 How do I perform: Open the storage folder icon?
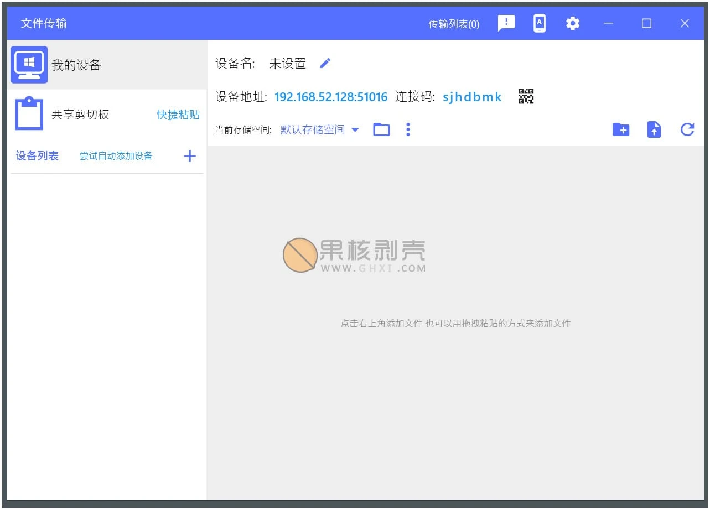pyautogui.click(x=381, y=130)
